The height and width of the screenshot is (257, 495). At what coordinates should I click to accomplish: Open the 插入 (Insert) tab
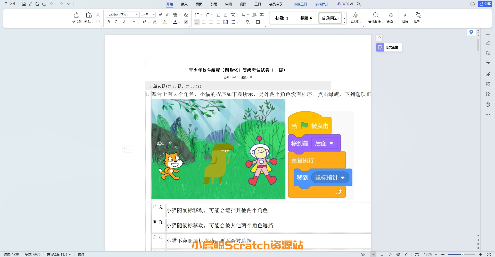[x=184, y=4]
